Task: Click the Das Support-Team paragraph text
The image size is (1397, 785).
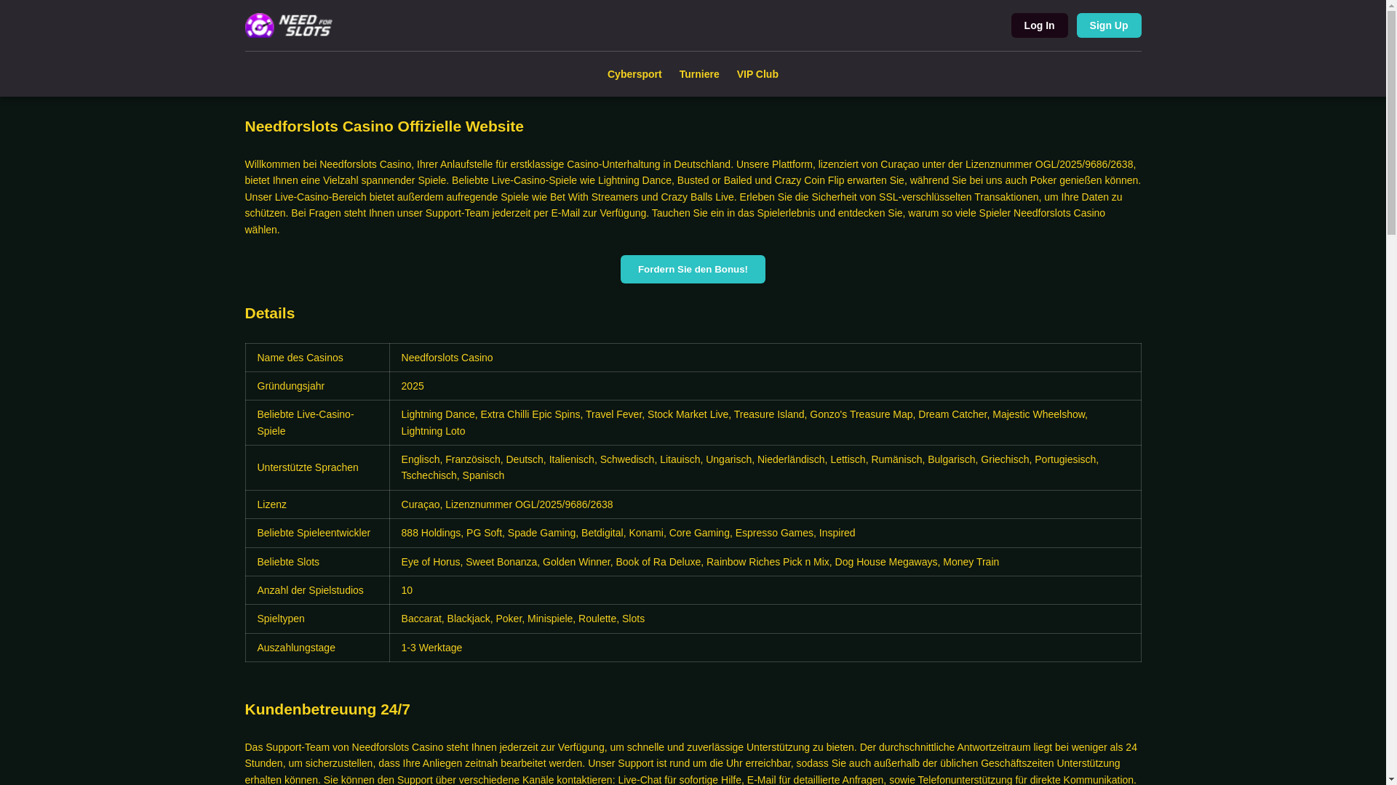Action: coord(693,762)
